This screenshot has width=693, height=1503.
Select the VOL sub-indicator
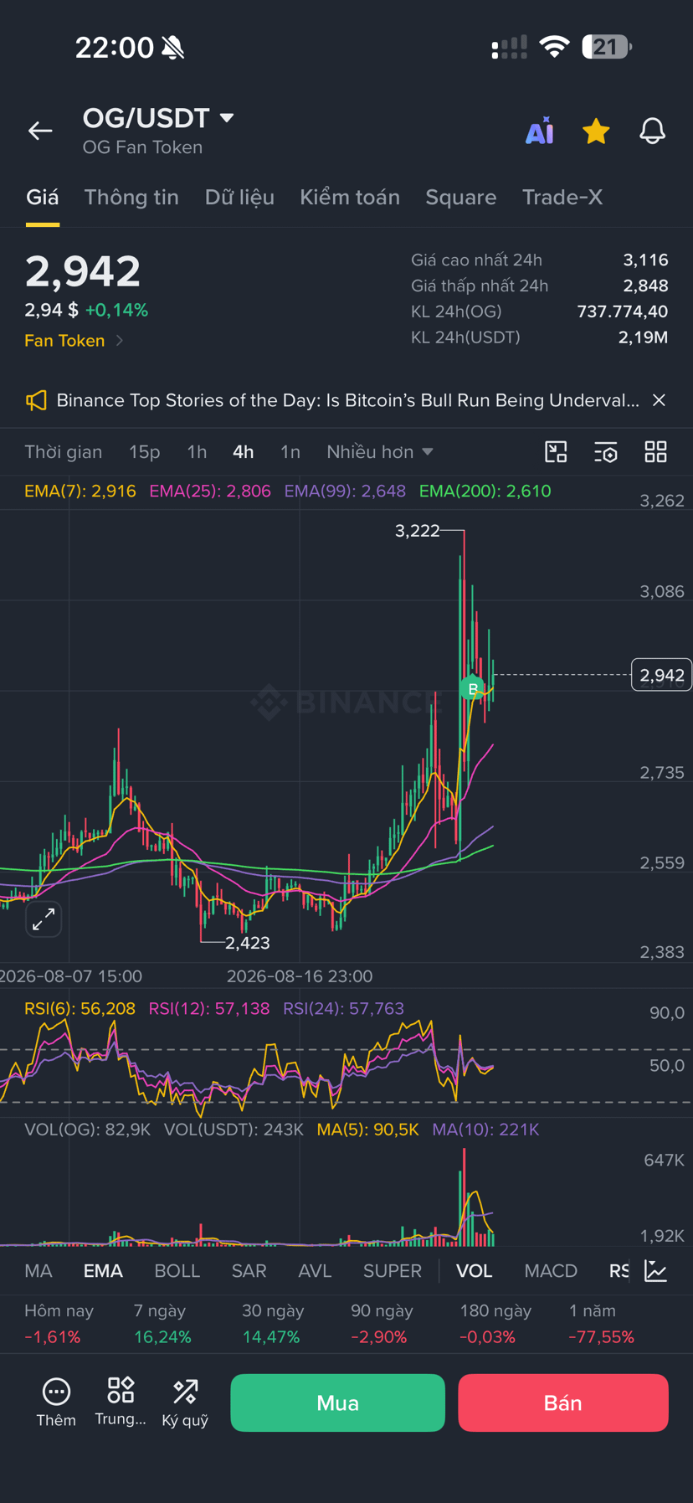(x=474, y=1271)
